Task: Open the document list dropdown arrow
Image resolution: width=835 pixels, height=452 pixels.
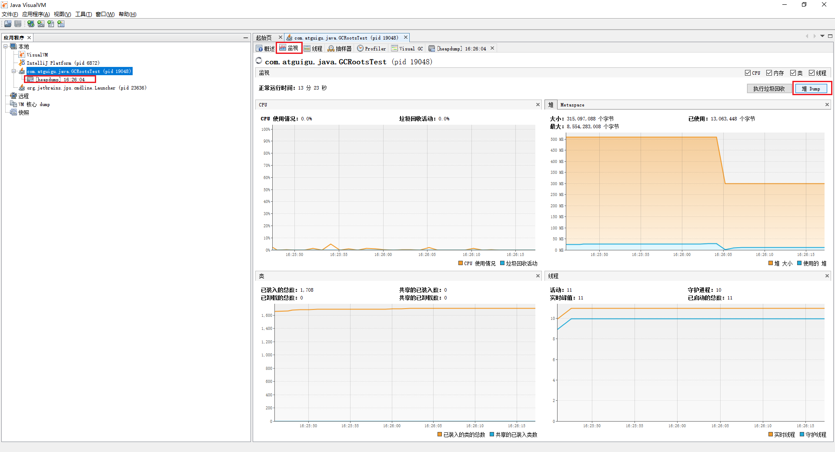Action: tap(822, 36)
